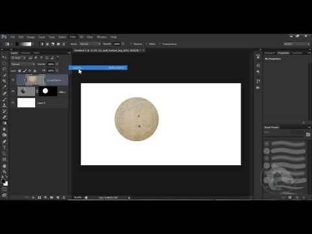Choose the Linear Gradient style
The width and height of the screenshot is (312, 234).
42,44
